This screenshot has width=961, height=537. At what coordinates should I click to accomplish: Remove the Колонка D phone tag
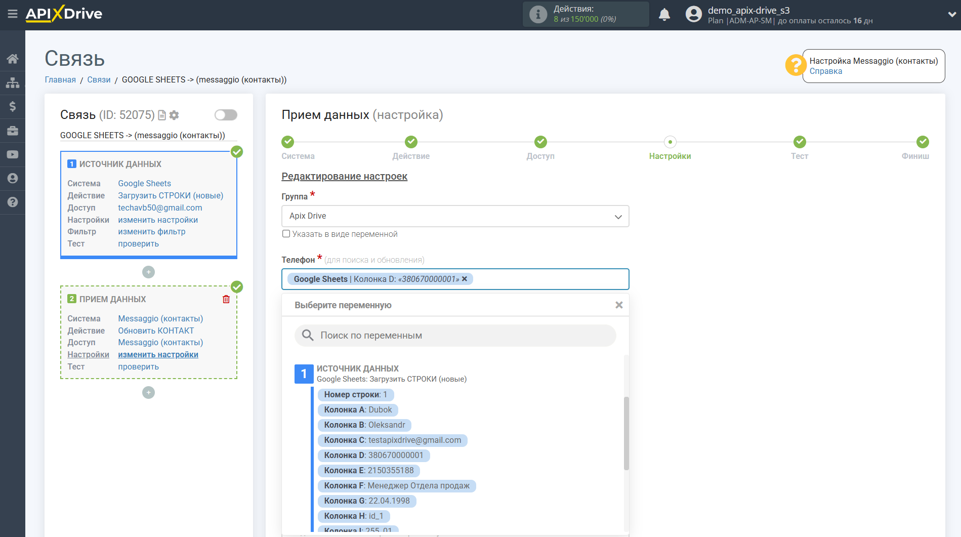(x=465, y=279)
